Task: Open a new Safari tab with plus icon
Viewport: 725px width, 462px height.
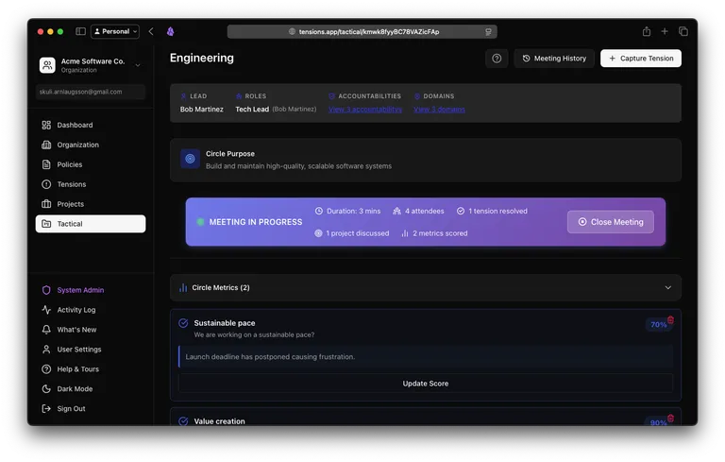Action: (665, 31)
